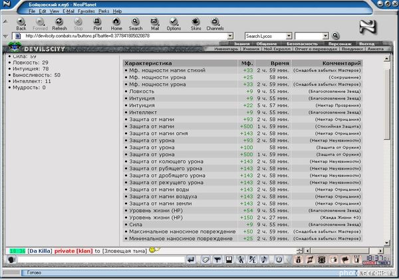This screenshot has height=280, width=399.
Task: Open the Анкета link
Action: [375, 49]
